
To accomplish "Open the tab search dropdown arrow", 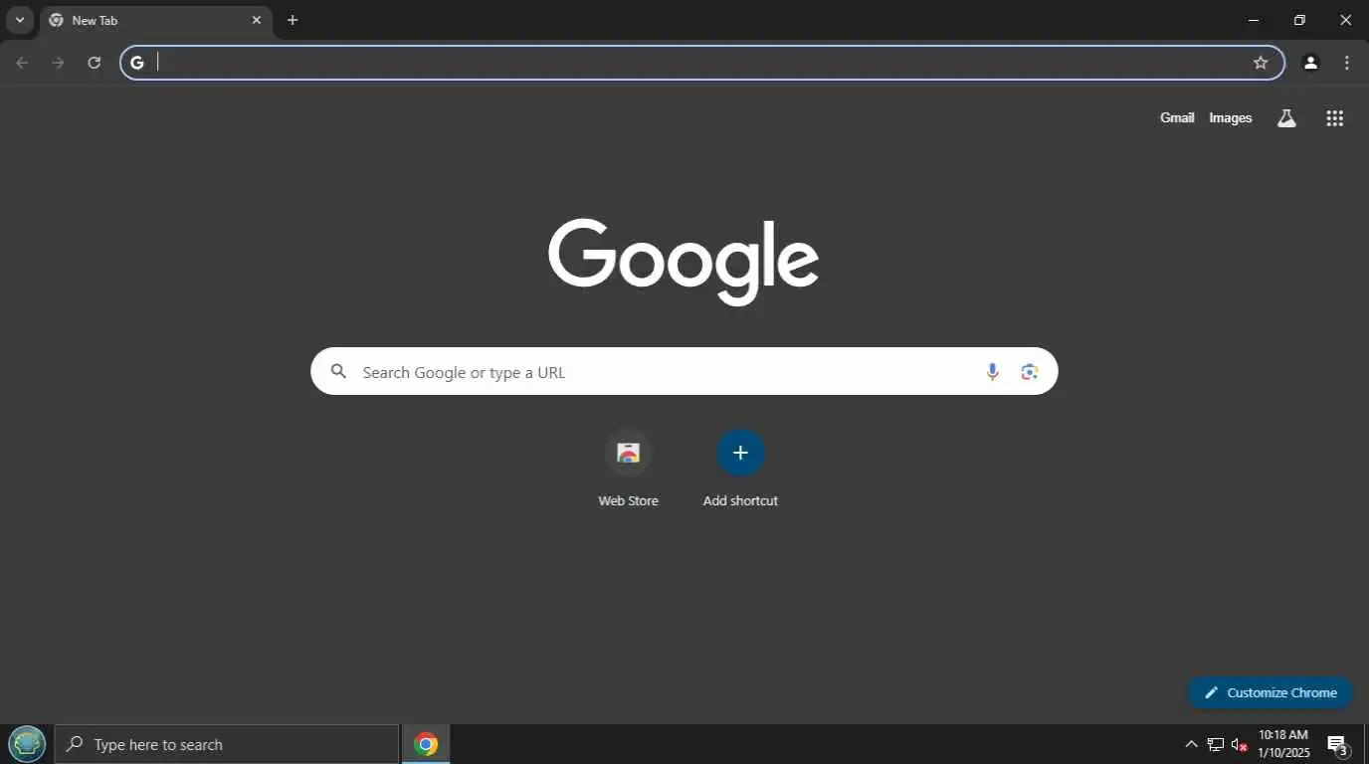I will (19, 20).
